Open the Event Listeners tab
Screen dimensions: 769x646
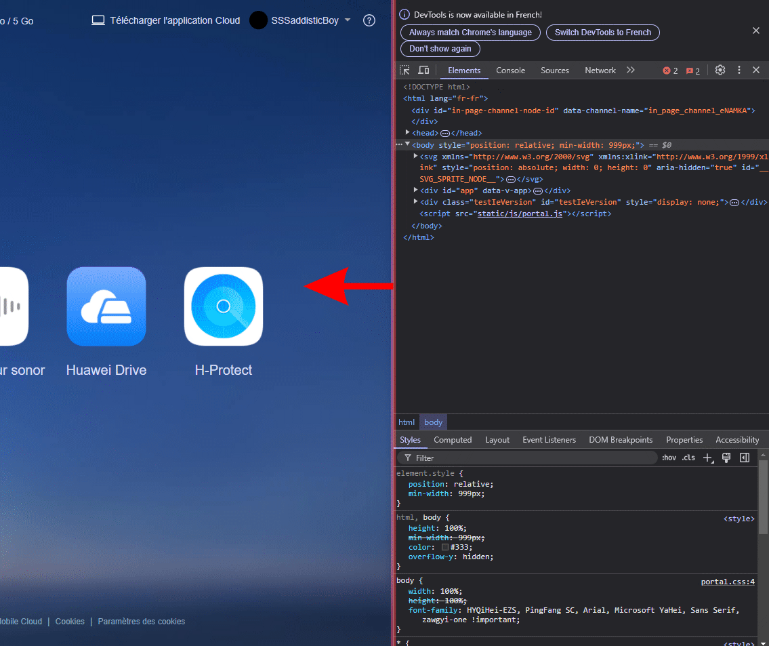coord(549,440)
